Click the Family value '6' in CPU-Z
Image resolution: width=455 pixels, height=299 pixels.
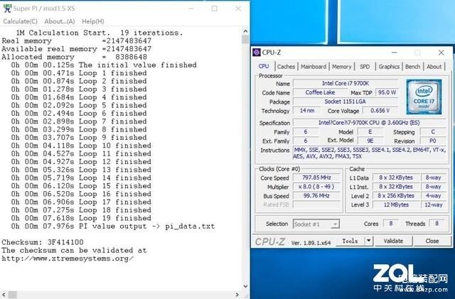pyautogui.click(x=306, y=132)
